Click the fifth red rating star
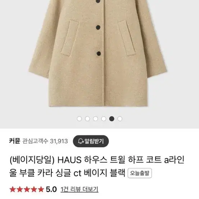The image size is (199, 199). [41, 189]
